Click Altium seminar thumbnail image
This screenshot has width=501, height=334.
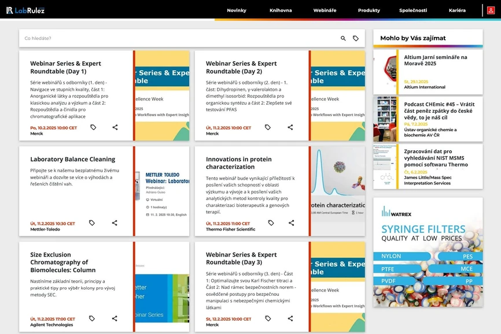(385, 72)
